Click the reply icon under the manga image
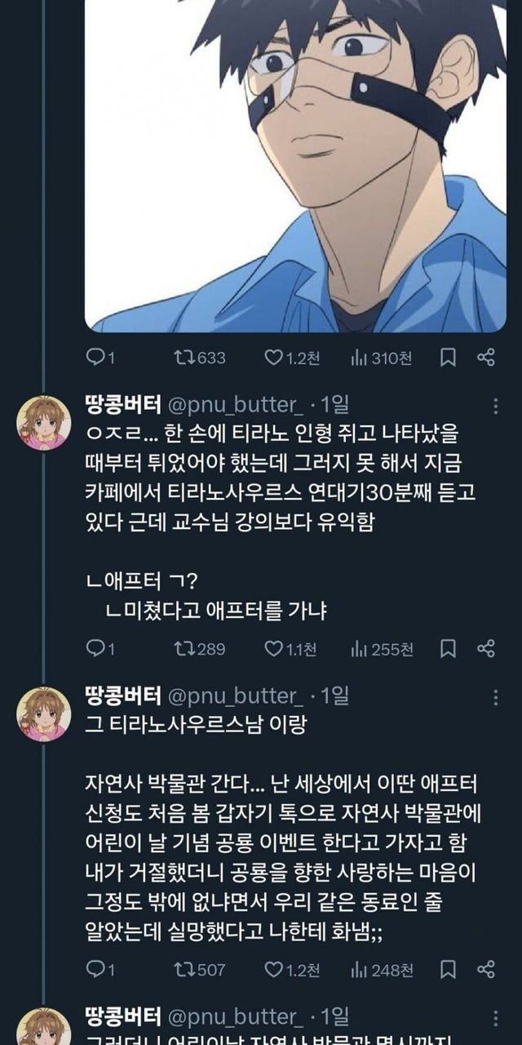The image size is (522, 1045). click(94, 358)
